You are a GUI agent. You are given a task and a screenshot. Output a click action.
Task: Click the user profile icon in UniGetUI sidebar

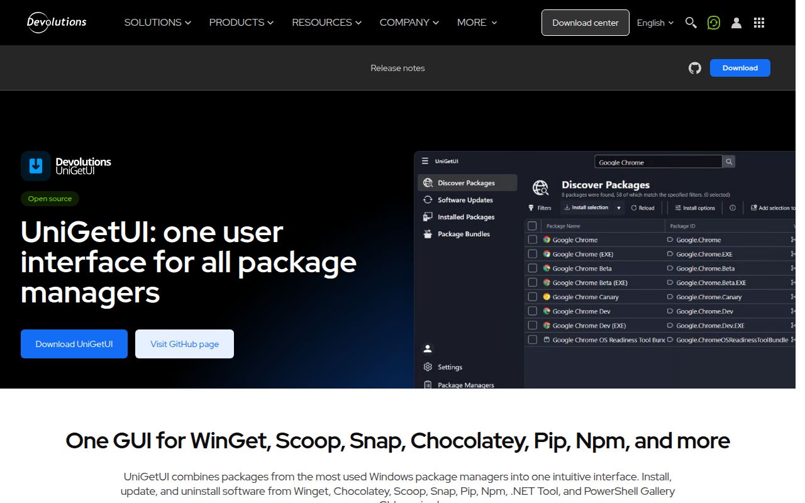point(428,348)
